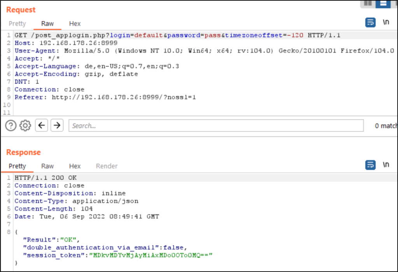The height and width of the screenshot is (272, 398).
Task: Open the Render tab in Response
Action: [x=106, y=166]
